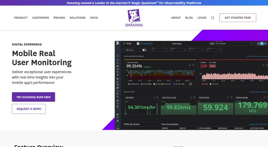Click the Help icon in dashboard sidebar
Viewport: 268px width, 147px height.
(118, 126)
